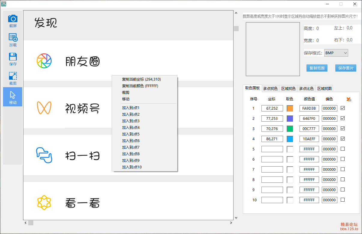Click the clear-all red X icon
Viewport: 362px width, 234px height.
click(348, 99)
